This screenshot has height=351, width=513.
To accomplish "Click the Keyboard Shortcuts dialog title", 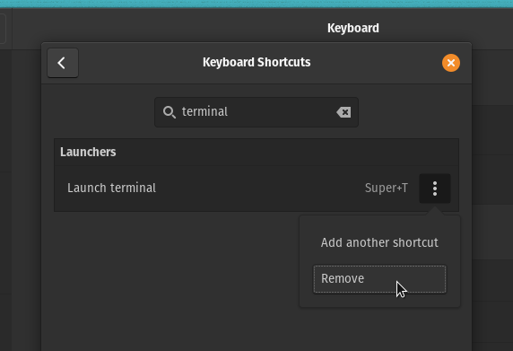I will [256, 62].
